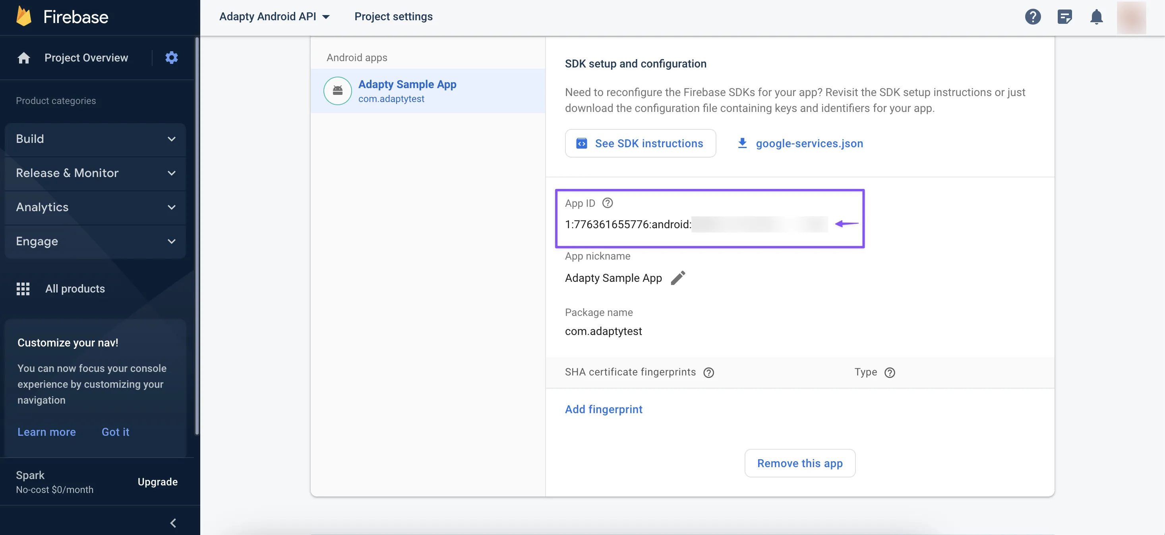Expand the Build category
This screenshot has width=1165, height=535.
coord(95,139)
